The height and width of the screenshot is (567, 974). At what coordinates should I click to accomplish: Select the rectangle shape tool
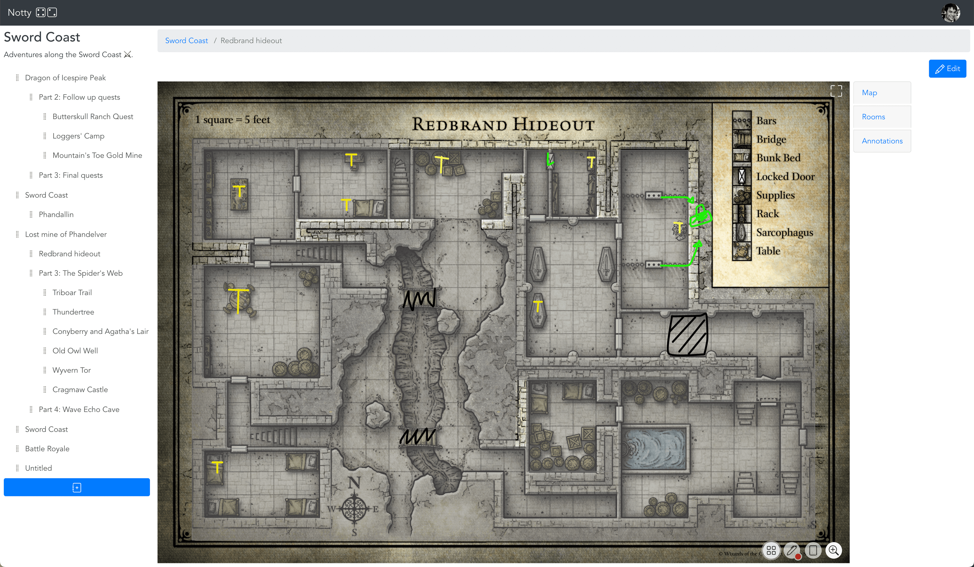(x=813, y=550)
